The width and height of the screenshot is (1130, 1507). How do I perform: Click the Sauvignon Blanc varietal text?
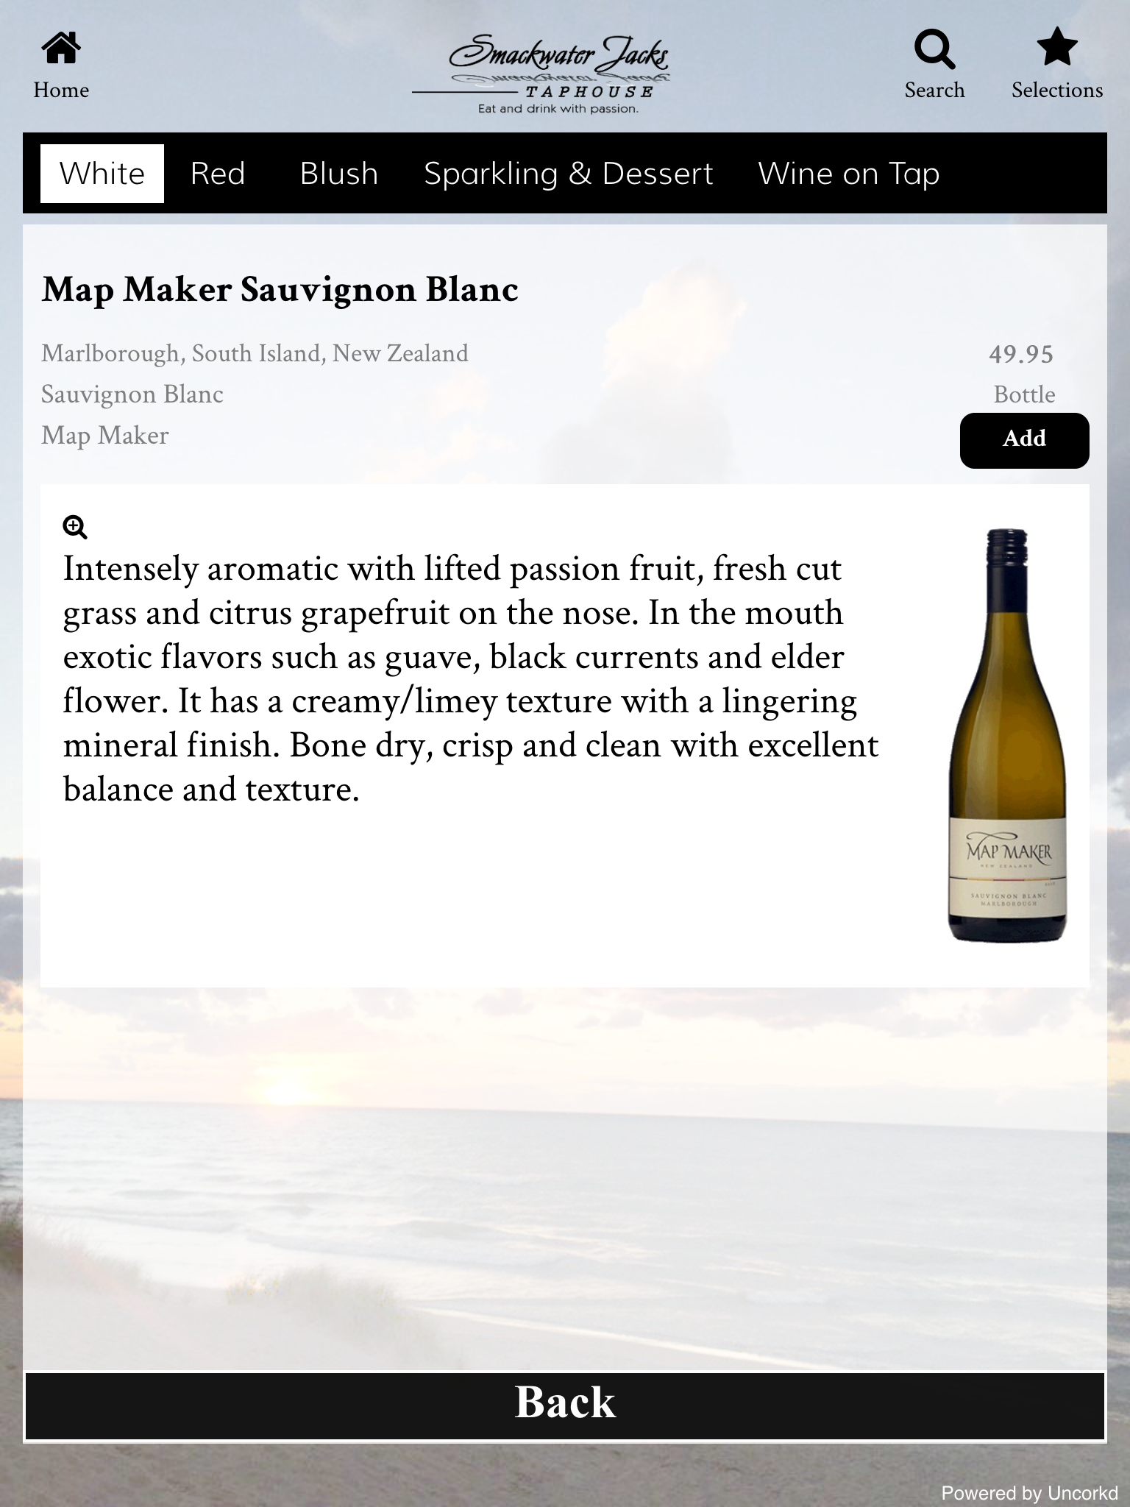pyautogui.click(x=132, y=394)
